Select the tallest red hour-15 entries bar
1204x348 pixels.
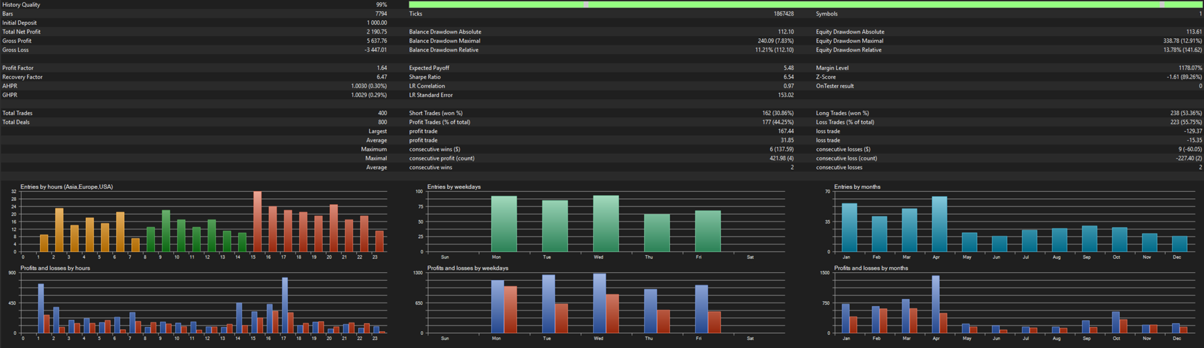257,222
